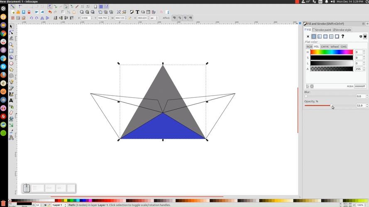
Task: Select the Zoom magnifier tool in toolbox
Action: pos(11,45)
